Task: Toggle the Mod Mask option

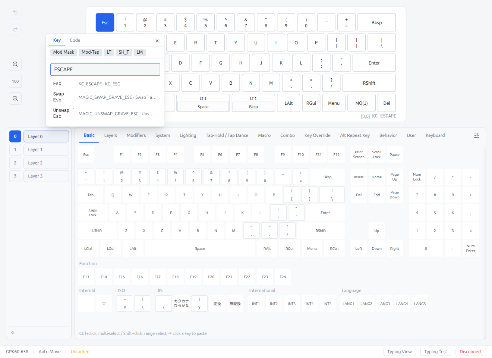Action: 63,52
